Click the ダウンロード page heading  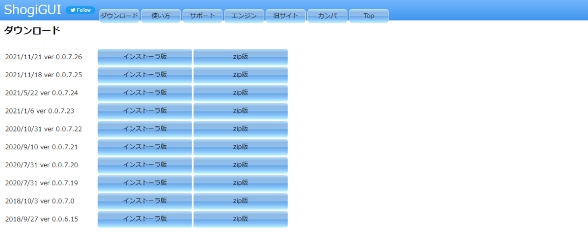tap(32, 31)
